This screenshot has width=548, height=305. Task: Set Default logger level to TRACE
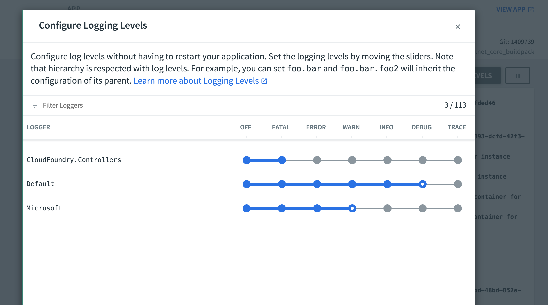click(x=458, y=184)
